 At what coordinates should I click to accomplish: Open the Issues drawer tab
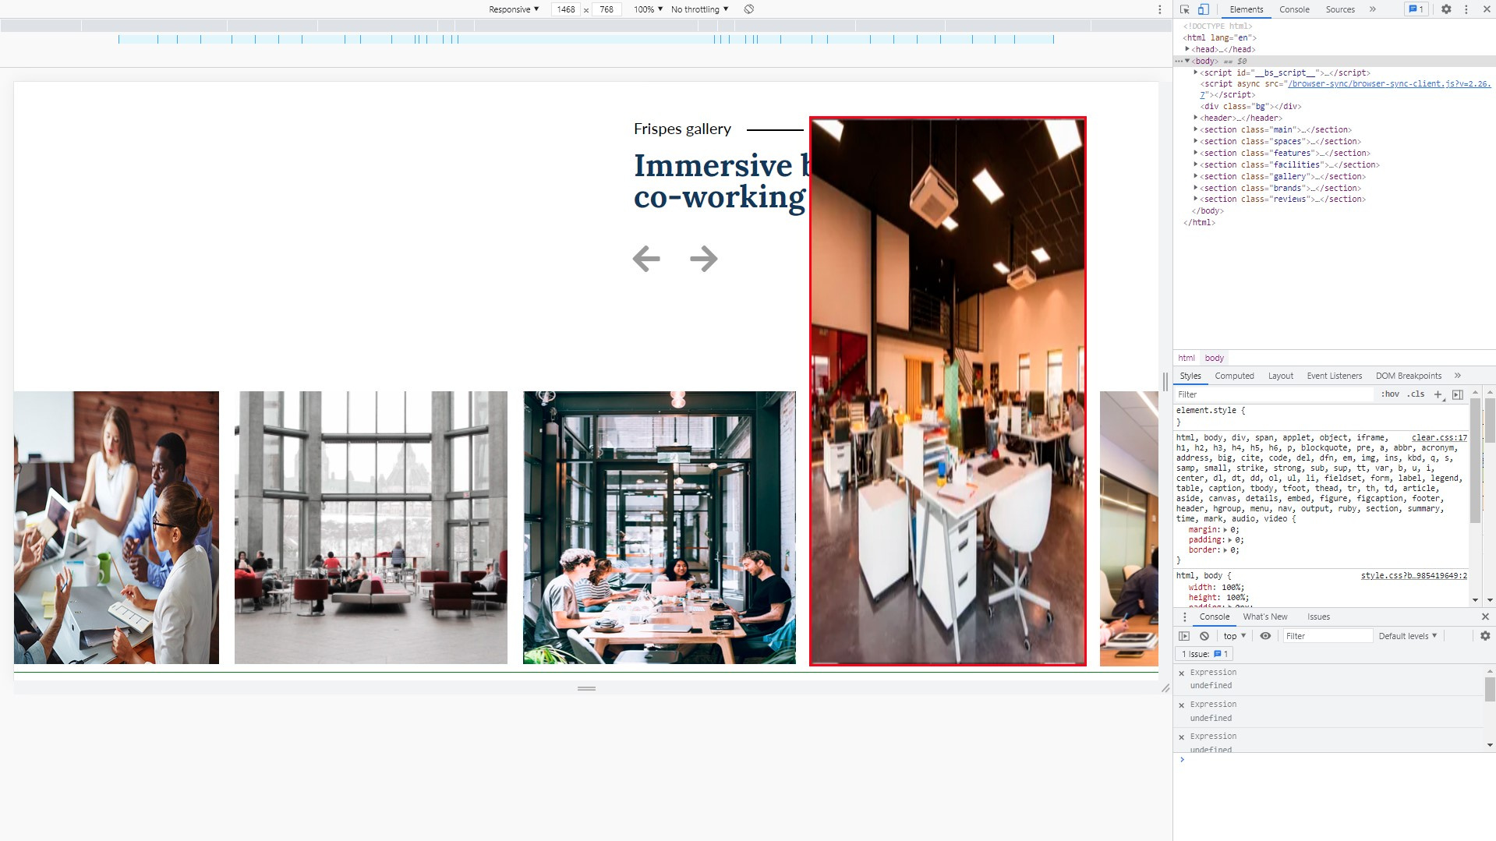pyautogui.click(x=1318, y=617)
